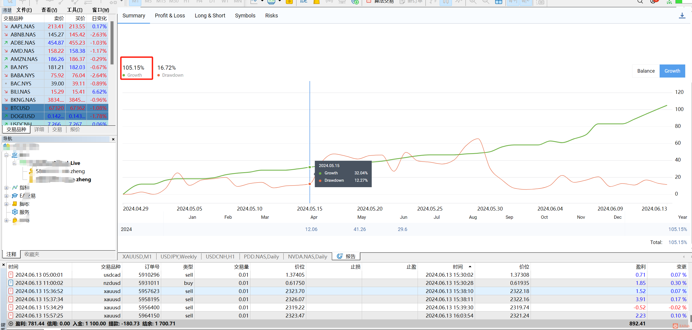Viewport: 692px width, 330px height.
Task: Sort by the 盈利 column header
Action: point(640,267)
